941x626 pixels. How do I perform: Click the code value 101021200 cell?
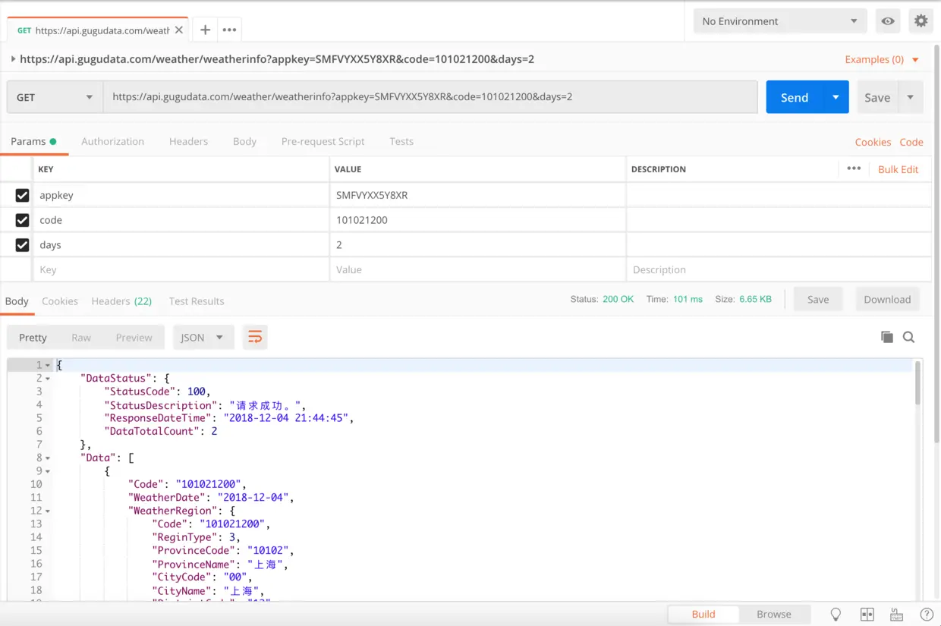pyautogui.click(x=478, y=220)
